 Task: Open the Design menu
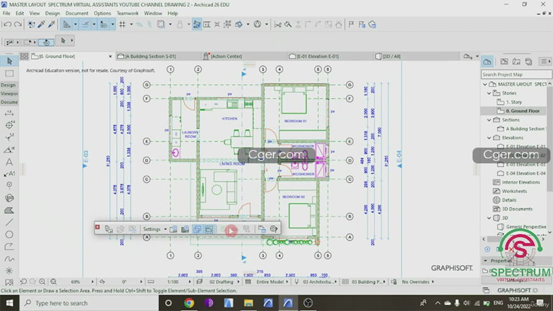pos(53,13)
